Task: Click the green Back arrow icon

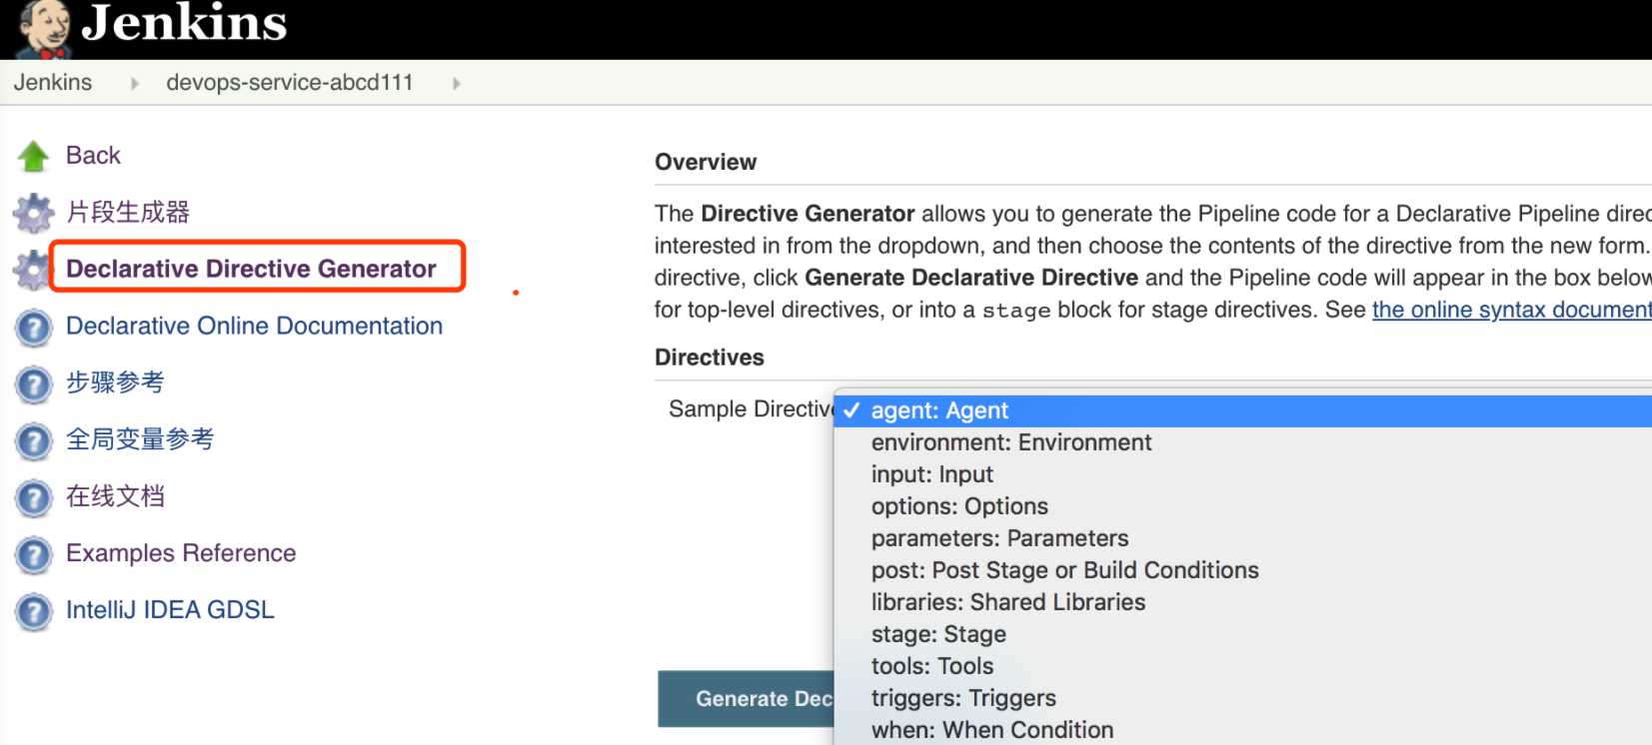Action: tap(33, 156)
